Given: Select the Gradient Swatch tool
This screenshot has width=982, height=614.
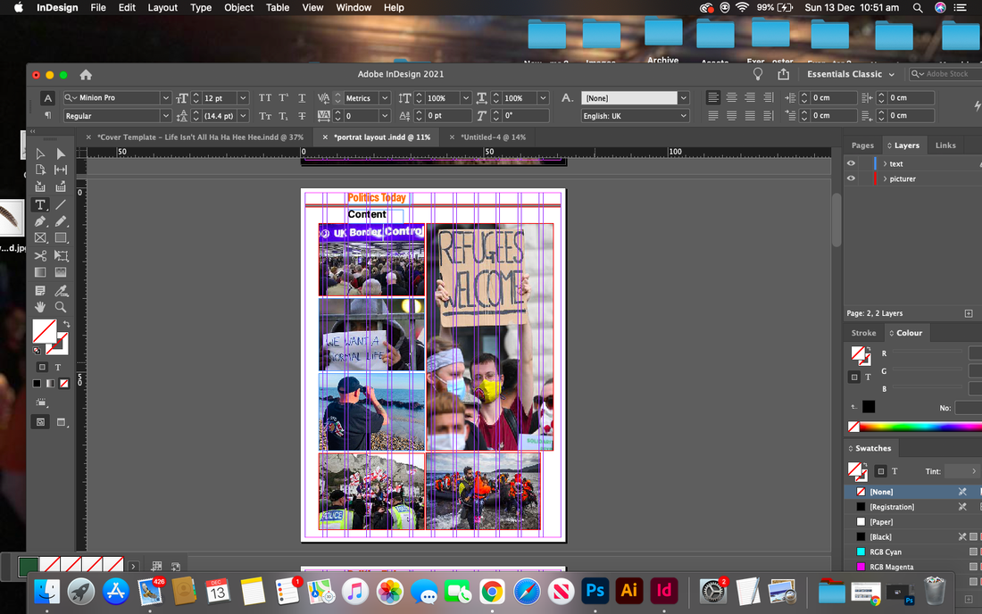Looking at the screenshot, I should click(40, 272).
